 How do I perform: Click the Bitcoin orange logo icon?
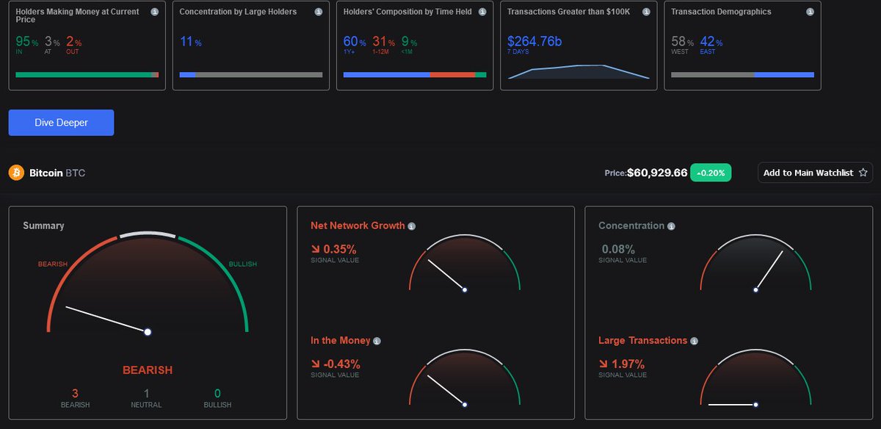tap(16, 173)
